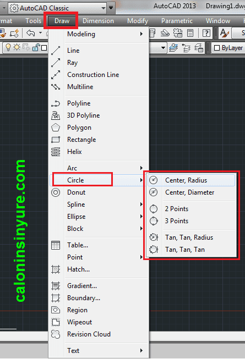The width and height of the screenshot is (245, 359).
Task: Click the quick access toolbar customize arrow
Action: coord(111,8)
